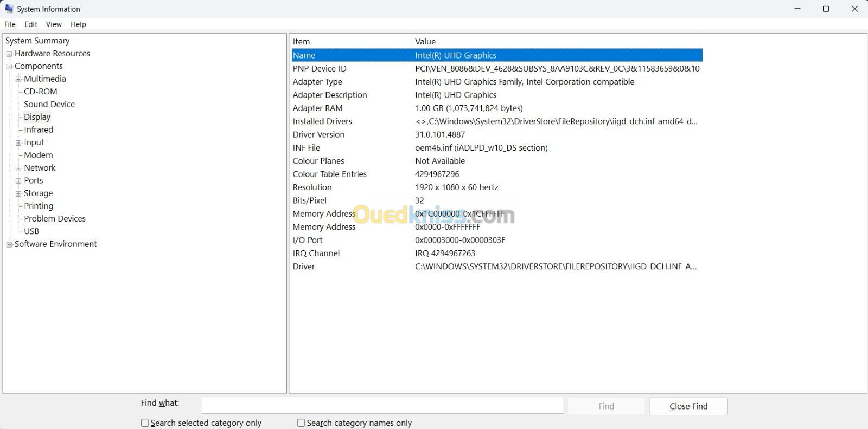Expand the Hardware Resources node
The width and height of the screenshot is (868, 429).
(9, 54)
